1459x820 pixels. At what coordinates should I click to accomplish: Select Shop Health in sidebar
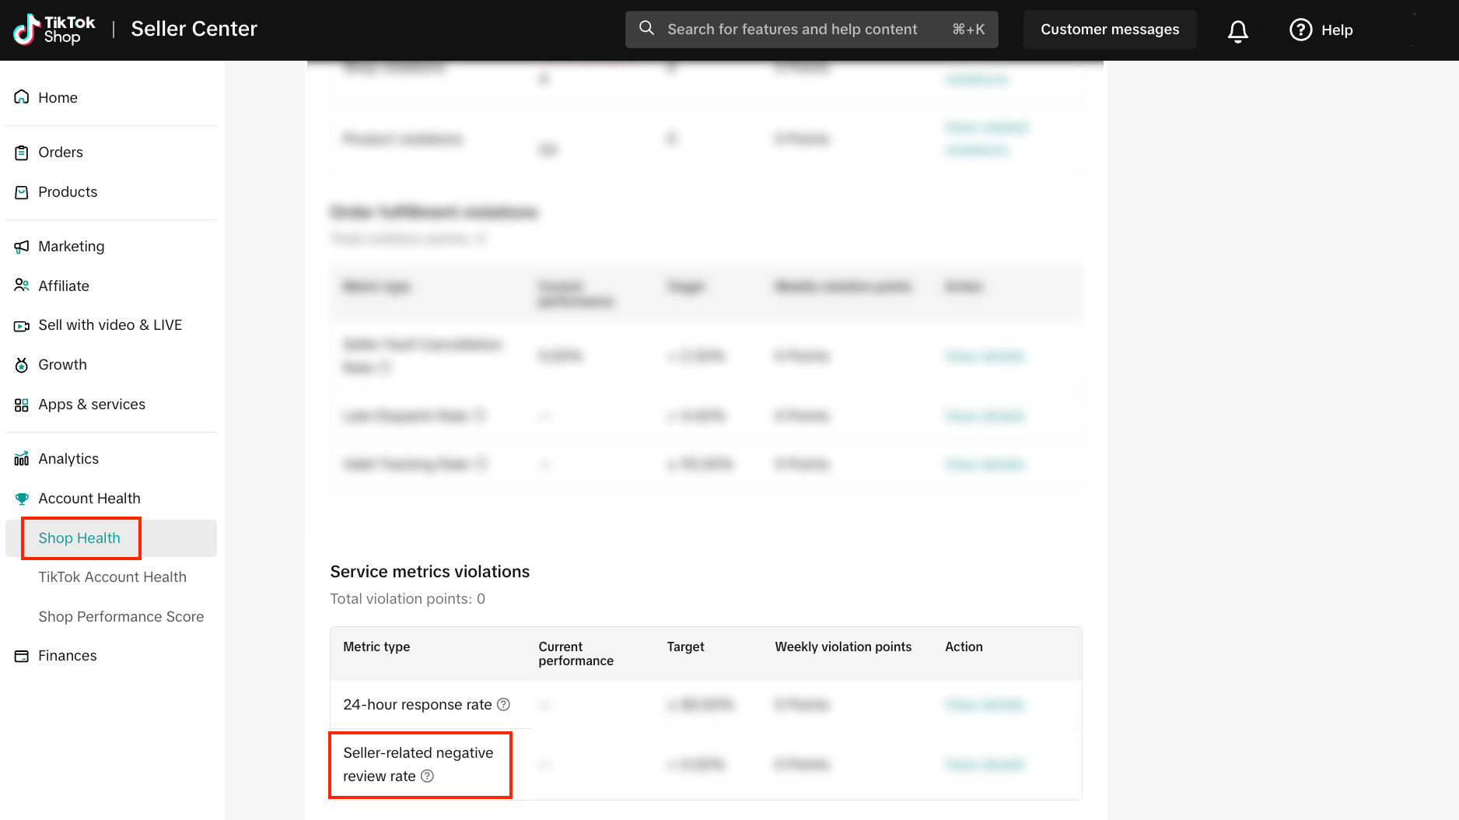pyautogui.click(x=79, y=538)
